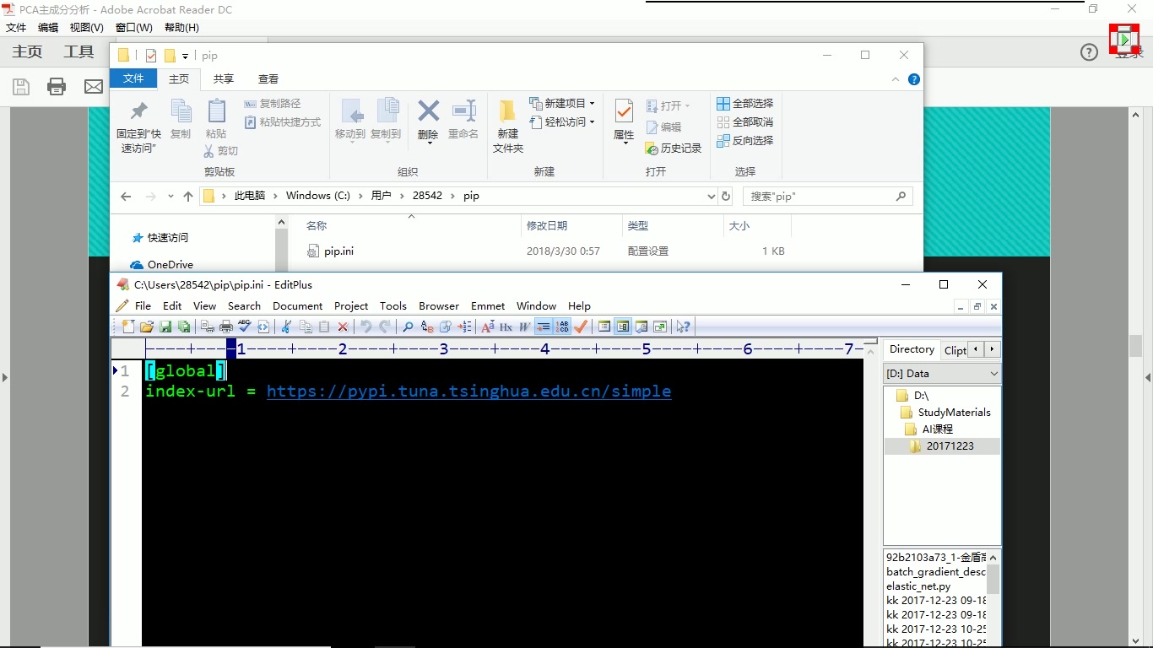Click Cut scissors icon in EditPlus toolbar
The height and width of the screenshot is (648, 1153).
tap(285, 327)
